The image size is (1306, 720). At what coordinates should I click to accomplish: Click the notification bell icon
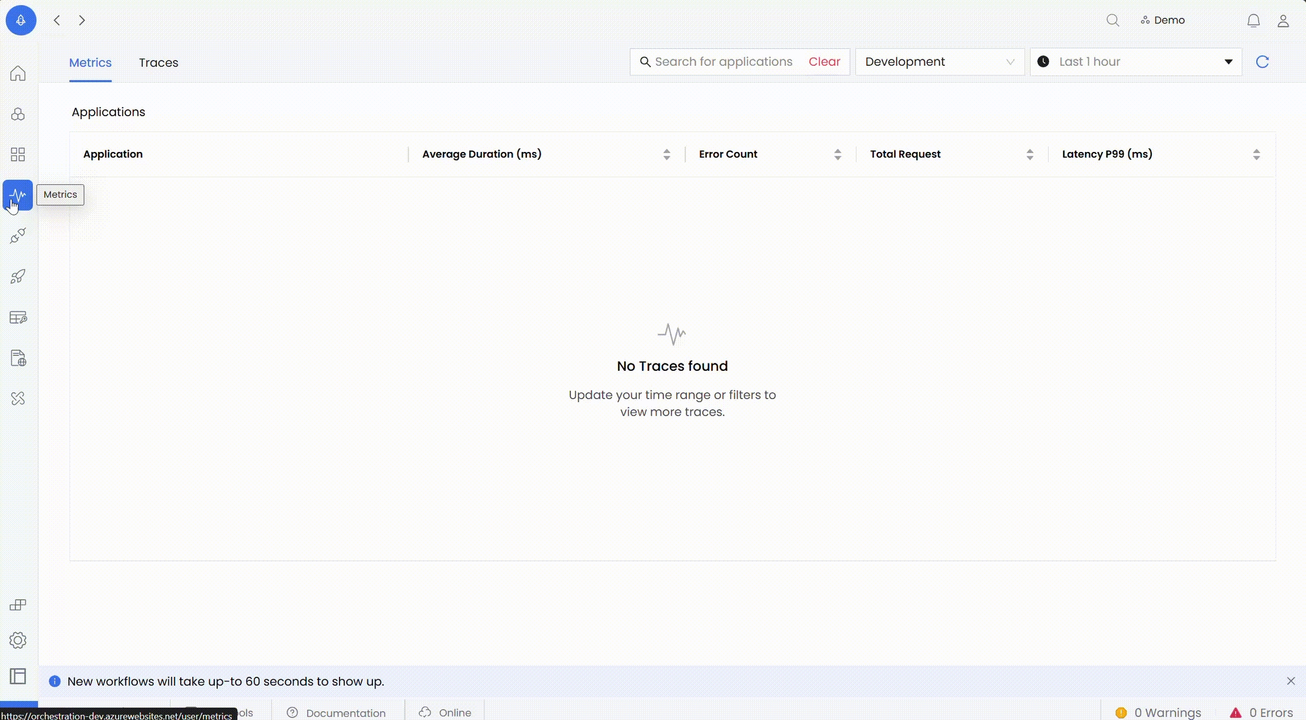pyautogui.click(x=1253, y=21)
